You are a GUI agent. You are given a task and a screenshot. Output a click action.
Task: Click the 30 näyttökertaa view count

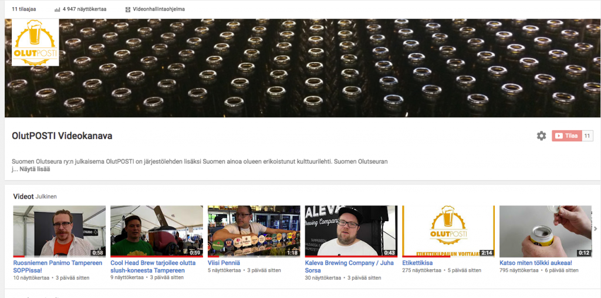[x=323, y=277]
